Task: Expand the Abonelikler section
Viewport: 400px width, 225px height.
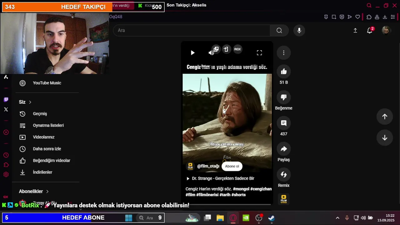Action: [34, 191]
